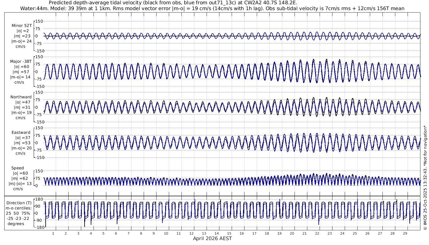Viewport: 429px width, 245px height.
Task: Click the 150 tick of the Speed panel
Action: coord(39,171)
